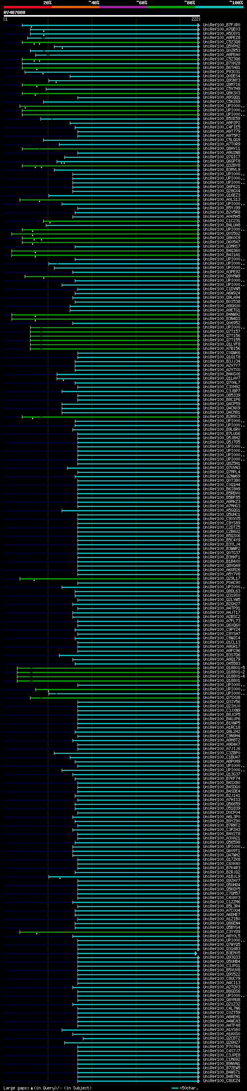Select hit label UniRef100_A0LS13
The width and height of the screenshot is (247, 1091).
tap(221, 199)
